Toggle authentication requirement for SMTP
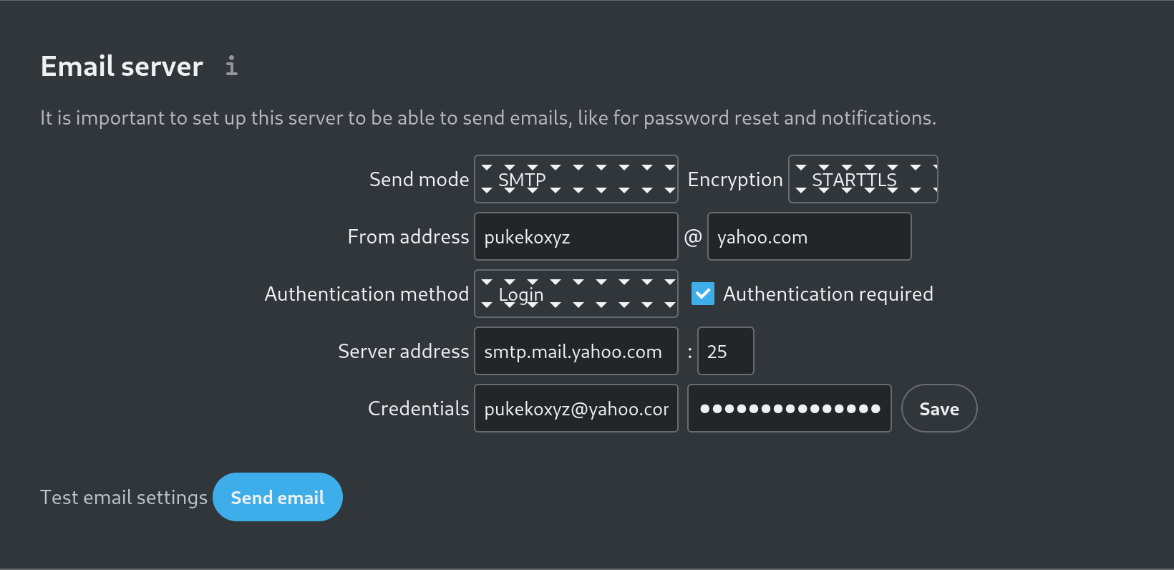The height and width of the screenshot is (570, 1174). (x=703, y=294)
